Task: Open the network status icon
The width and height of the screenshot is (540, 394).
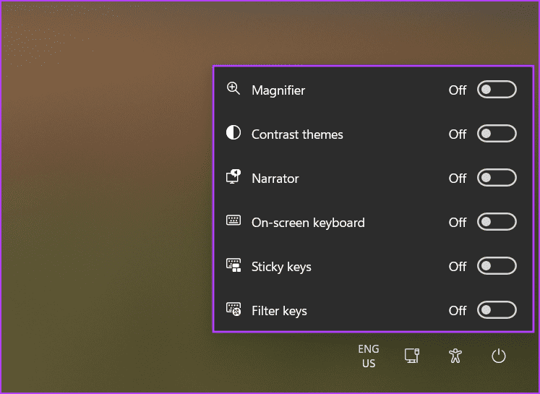Action: [411, 356]
